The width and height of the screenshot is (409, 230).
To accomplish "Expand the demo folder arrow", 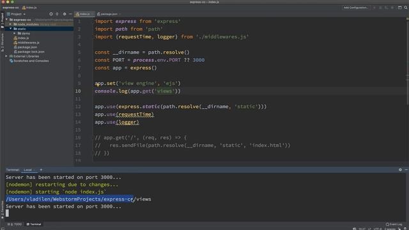I will pos(15,33).
